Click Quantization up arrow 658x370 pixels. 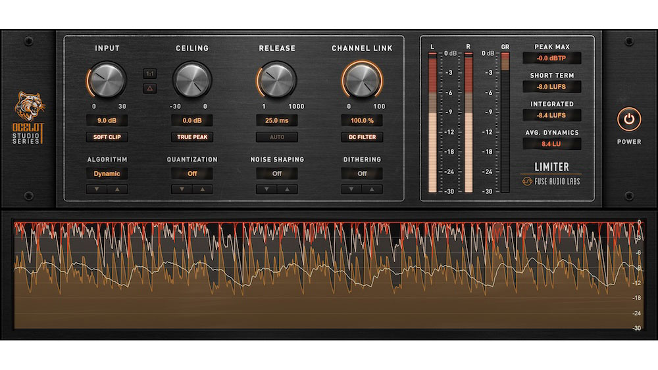click(203, 189)
